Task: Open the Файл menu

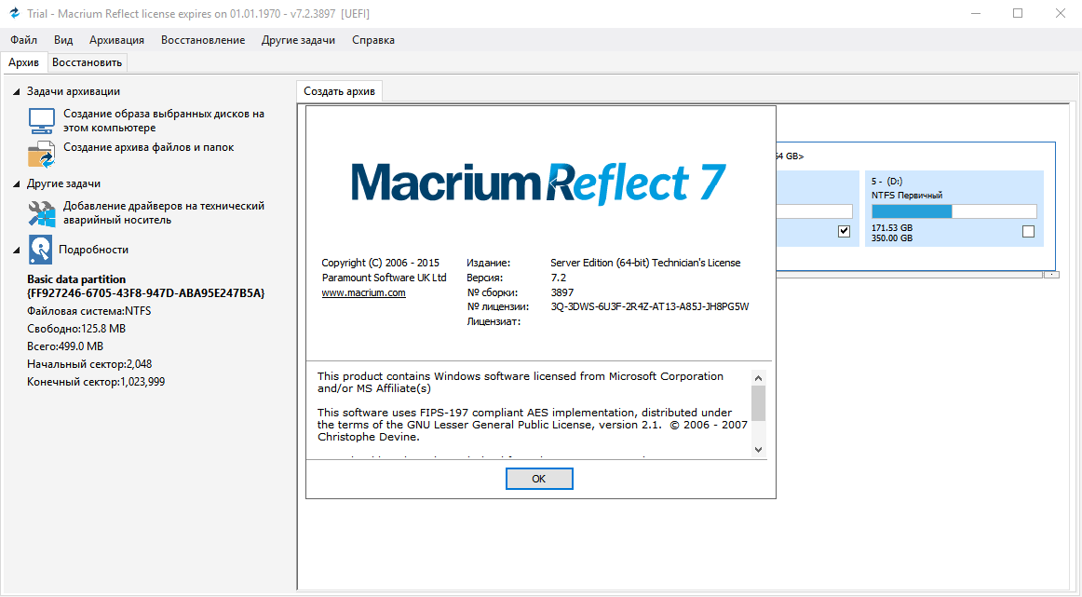Action: (x=24, y=40)
